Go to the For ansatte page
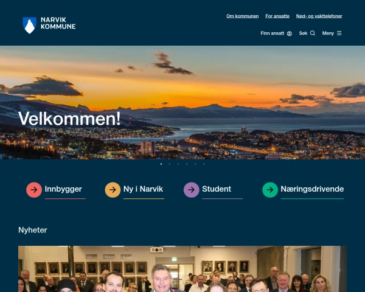This screenshot has height=292, width=365. (x=277, y=16)
